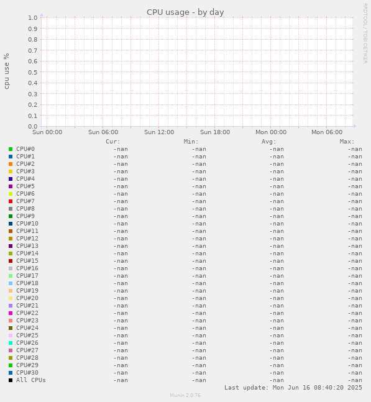Click the CPU#7 Avg value -nan
371x402 pixels.
(277, 201)
